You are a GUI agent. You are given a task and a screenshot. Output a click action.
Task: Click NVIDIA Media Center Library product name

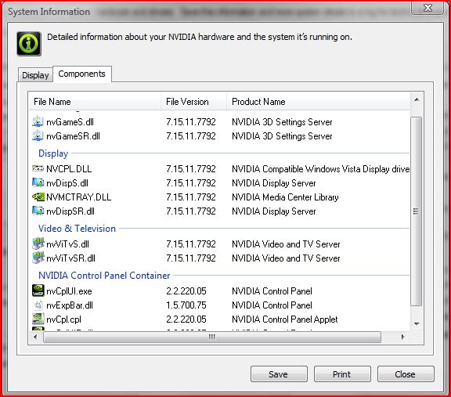(285, 197)
